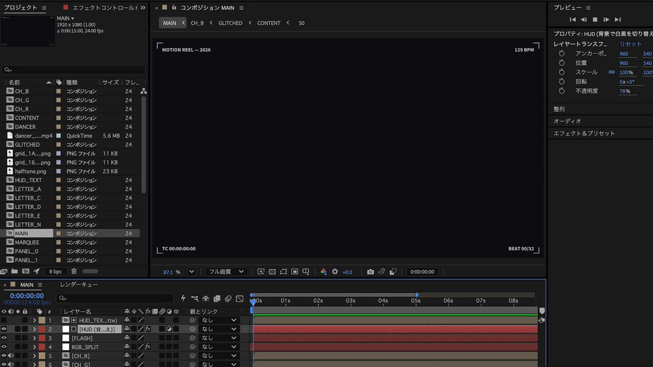
Task: Toggle the adjustment layer switch on HUD layer
Action: tap(169, 329)
